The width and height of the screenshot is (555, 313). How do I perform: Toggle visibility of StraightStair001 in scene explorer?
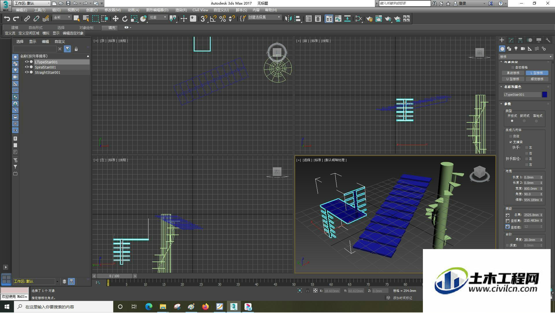27,72
